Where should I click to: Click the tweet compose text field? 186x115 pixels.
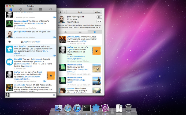tap(31, 95)
